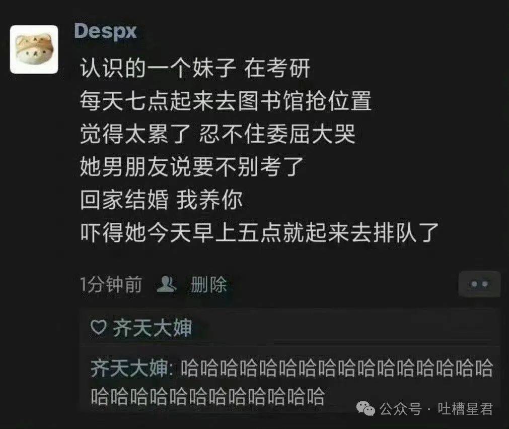Tap the heart like icon
The image size is (509, 429).
98,327
